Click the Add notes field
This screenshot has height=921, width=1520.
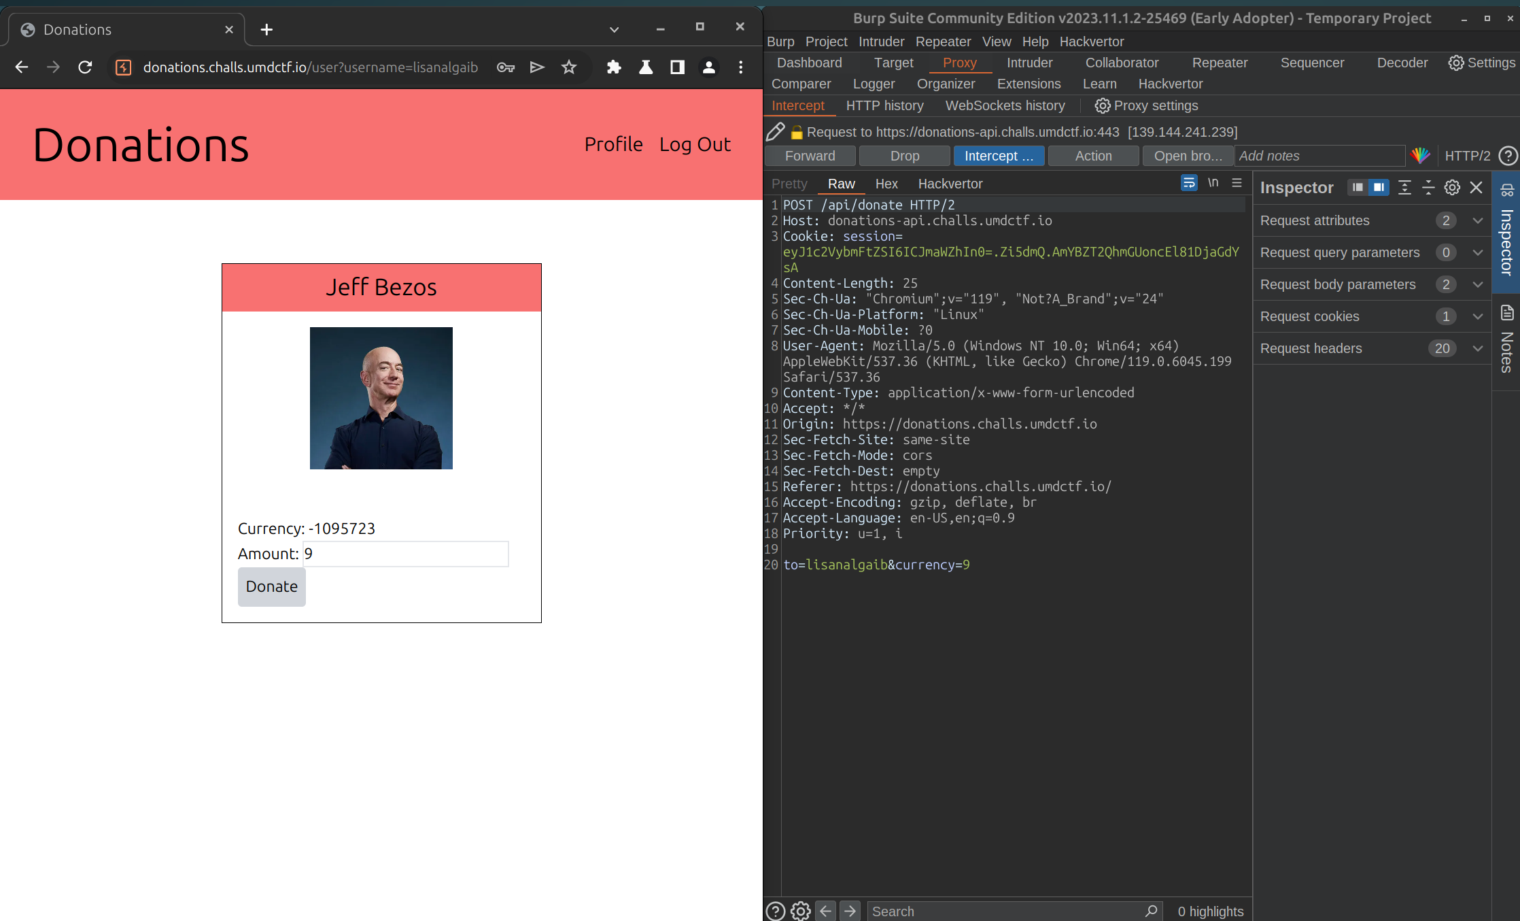(x=1320, y=156)
